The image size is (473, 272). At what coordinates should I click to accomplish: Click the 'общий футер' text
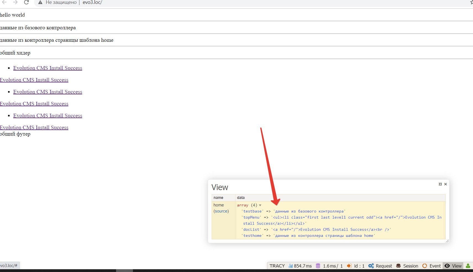click(15, 134)
